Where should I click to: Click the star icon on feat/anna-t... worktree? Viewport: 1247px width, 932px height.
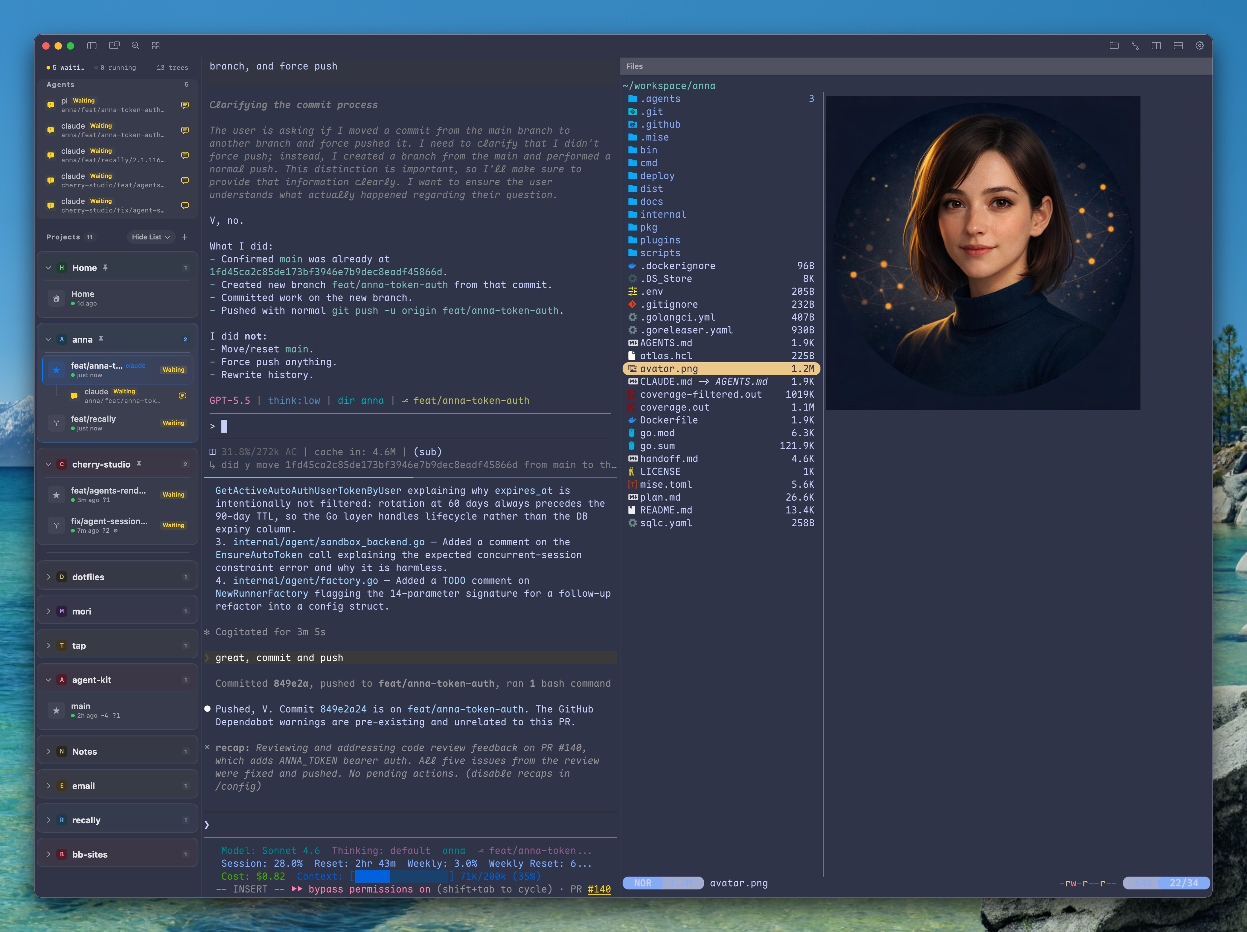[x=56, y=370]
